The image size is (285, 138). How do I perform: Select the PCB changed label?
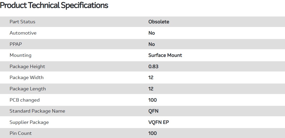25,100
